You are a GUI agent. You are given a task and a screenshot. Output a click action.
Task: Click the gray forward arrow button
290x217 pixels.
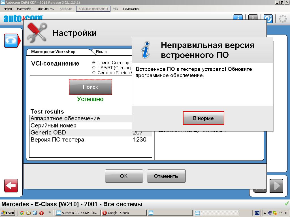click(276, 186)
